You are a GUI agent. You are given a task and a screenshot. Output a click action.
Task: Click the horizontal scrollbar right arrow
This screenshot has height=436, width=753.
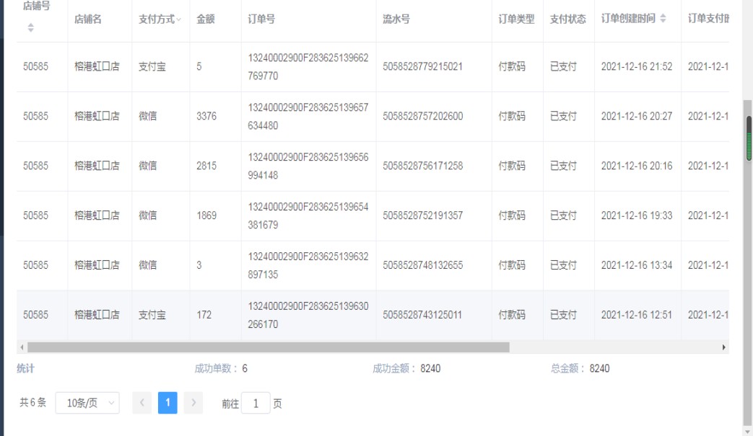click(723, 347)
